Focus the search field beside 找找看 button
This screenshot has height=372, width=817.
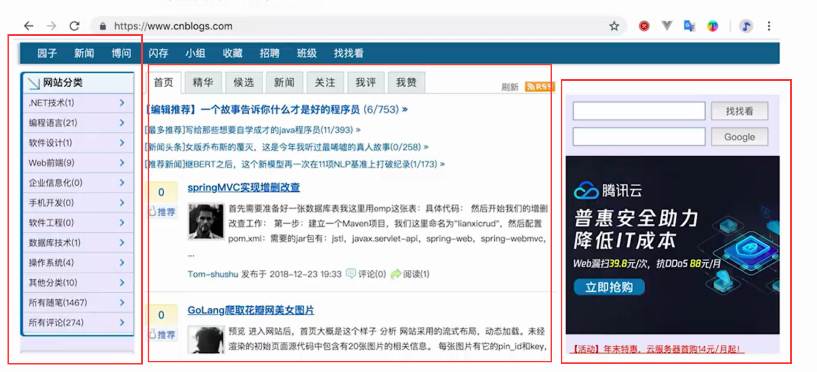click(x=639, y=111)
